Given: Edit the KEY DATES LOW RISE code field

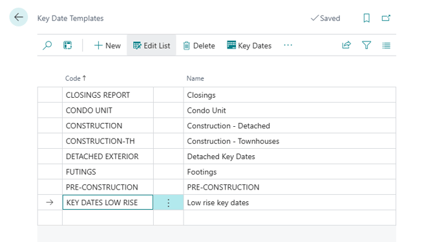Looking at the screenshot, I should pyautogui.click(x=108, y=203).
